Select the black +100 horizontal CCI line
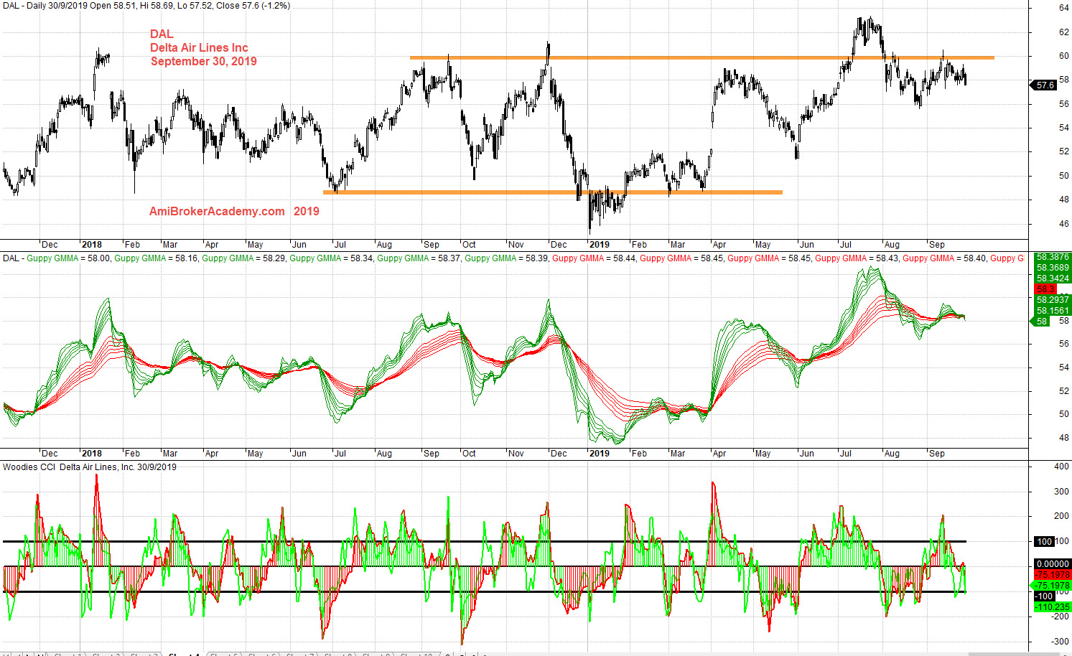The image size is (1072, 656). pyautogui.click(x=485, y=542)
